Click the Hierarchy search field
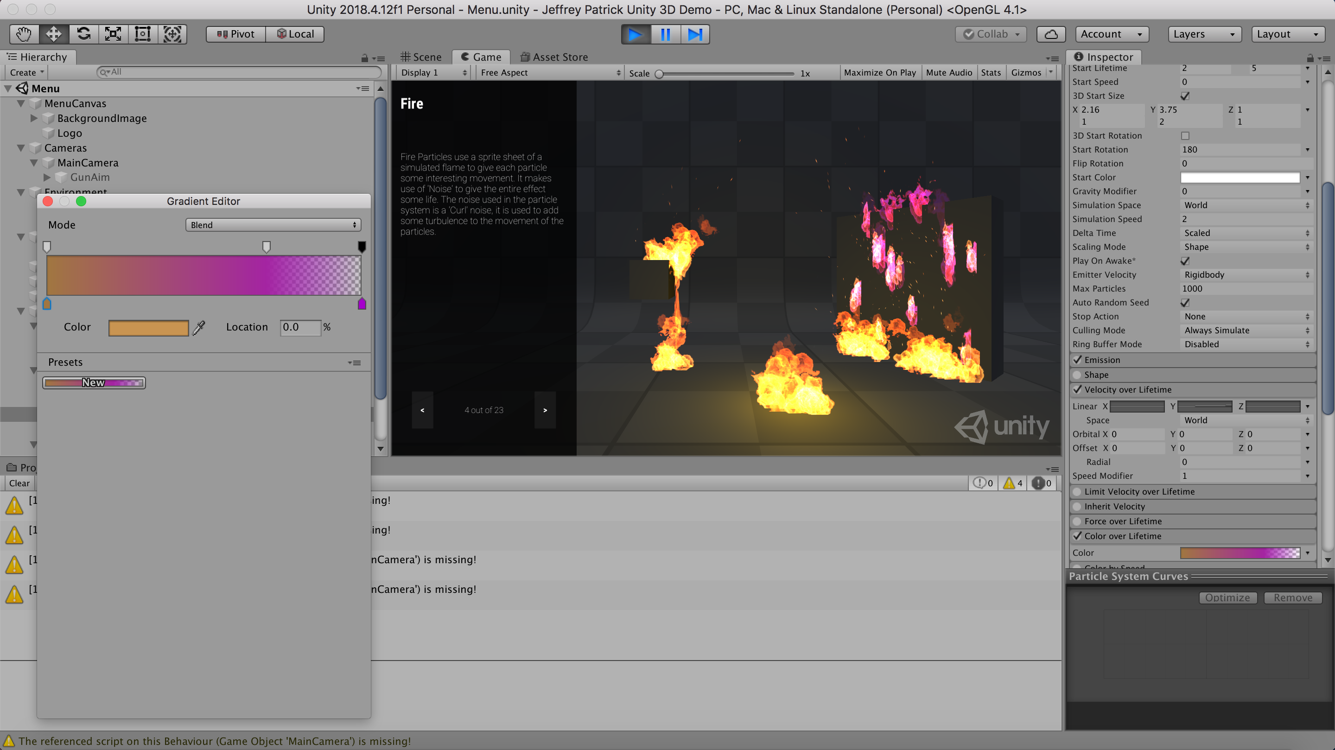The height and width of the screenshot is (750, 1335). click(x=240, y=72)
